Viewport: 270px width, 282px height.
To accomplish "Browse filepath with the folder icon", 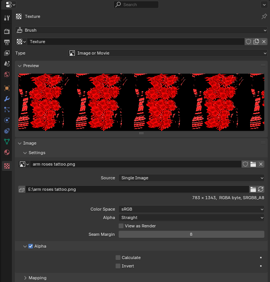I will tap(253, 190).
